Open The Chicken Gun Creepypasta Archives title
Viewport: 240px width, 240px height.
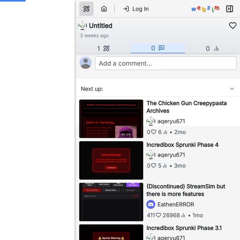point(186,107)
